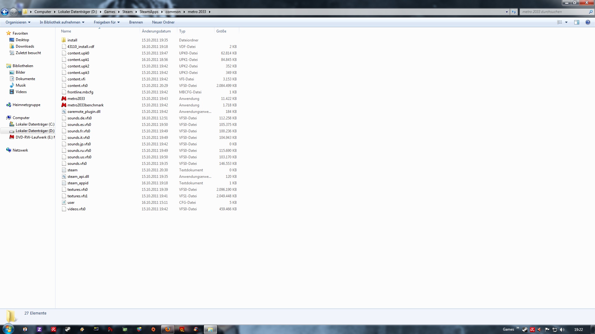Open Downloads in Favoriten sidebar
The width and height of the screenshot is (595, 334).
[25, 46]
